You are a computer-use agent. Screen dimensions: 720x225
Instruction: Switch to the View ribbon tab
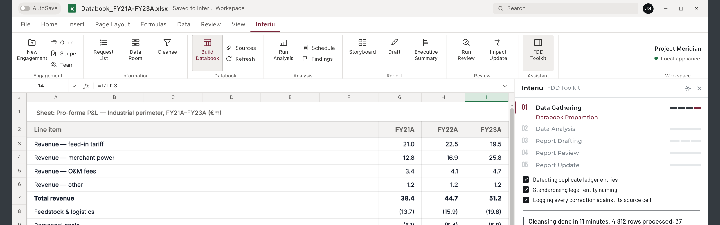(238, 24)
